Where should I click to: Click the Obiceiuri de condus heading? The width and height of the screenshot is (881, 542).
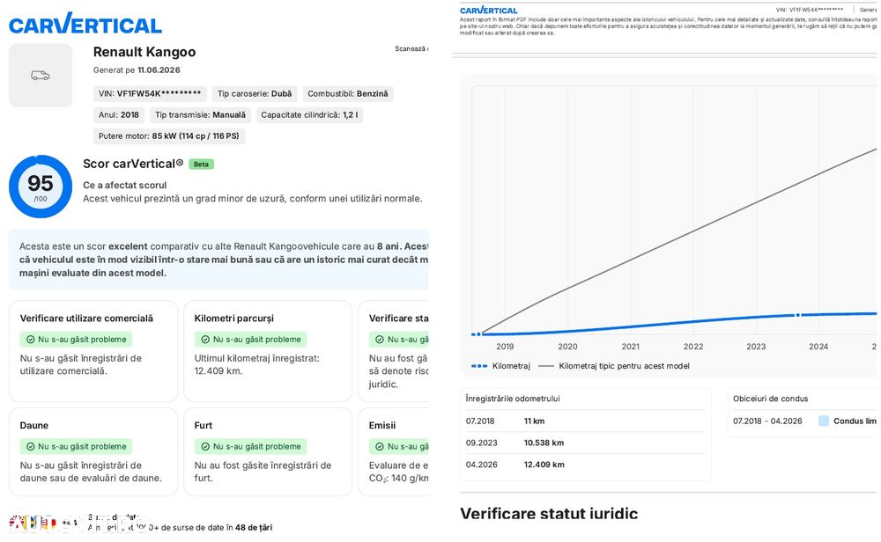tap(770, 399)
